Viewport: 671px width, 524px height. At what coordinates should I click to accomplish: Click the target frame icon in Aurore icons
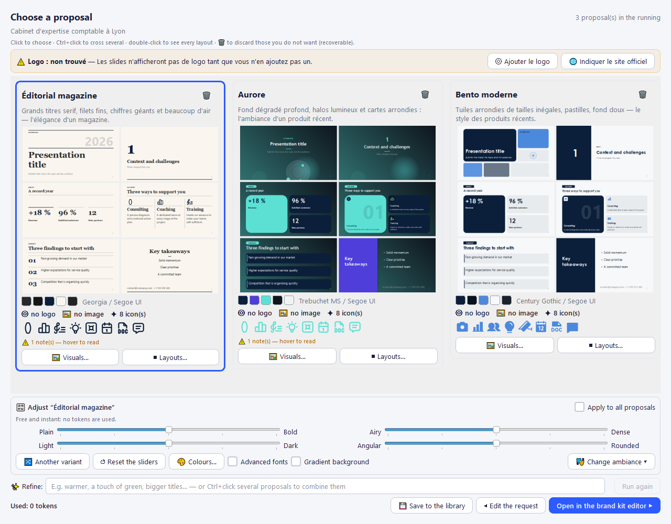(x=308, y=327)
